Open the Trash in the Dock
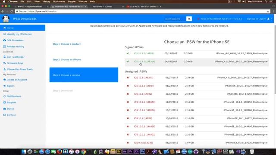The image size is (276, 155). tap(252, 152)
